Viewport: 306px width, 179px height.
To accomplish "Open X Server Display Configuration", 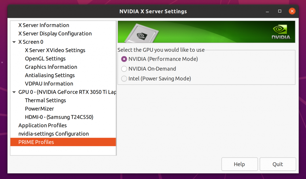I will click(x=55, y=34).
